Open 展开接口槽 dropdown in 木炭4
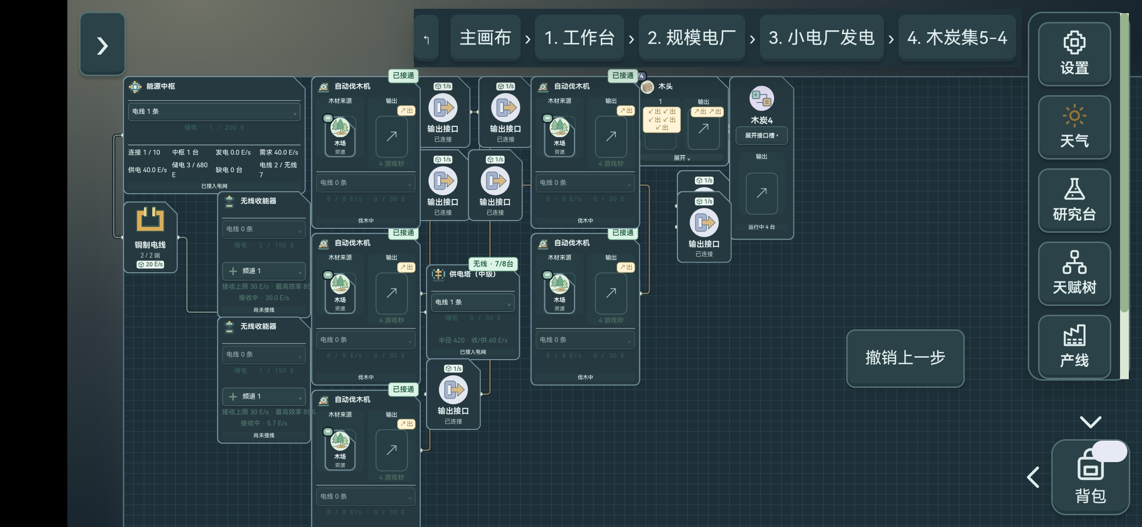This screenshot has height=527, width=1142. (761, 136)
